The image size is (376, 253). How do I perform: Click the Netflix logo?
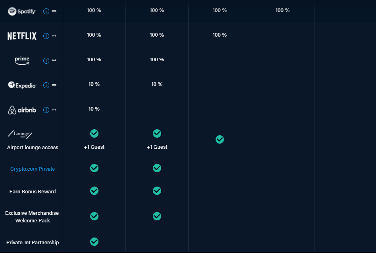[22, 36]
